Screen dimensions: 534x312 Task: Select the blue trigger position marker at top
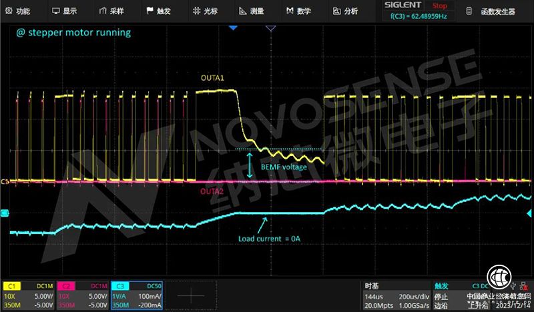coord(233,28)
